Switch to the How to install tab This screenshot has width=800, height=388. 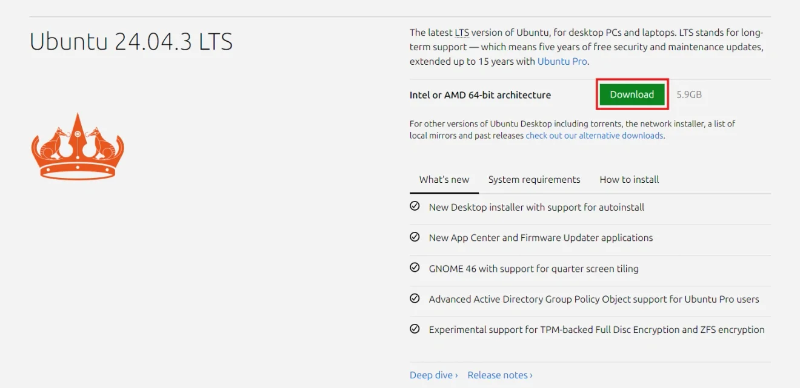(629, 180)
